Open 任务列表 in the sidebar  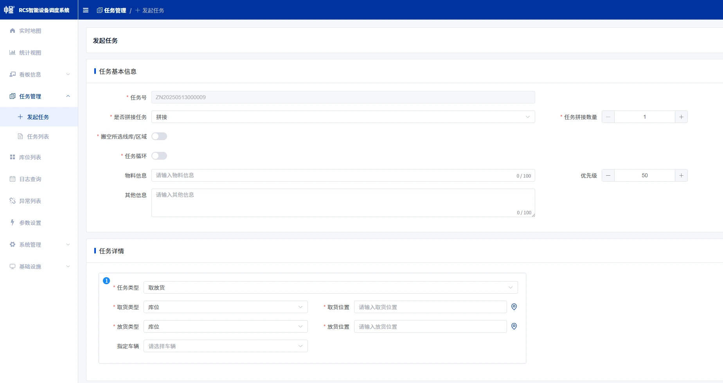[x=38, y=137]
